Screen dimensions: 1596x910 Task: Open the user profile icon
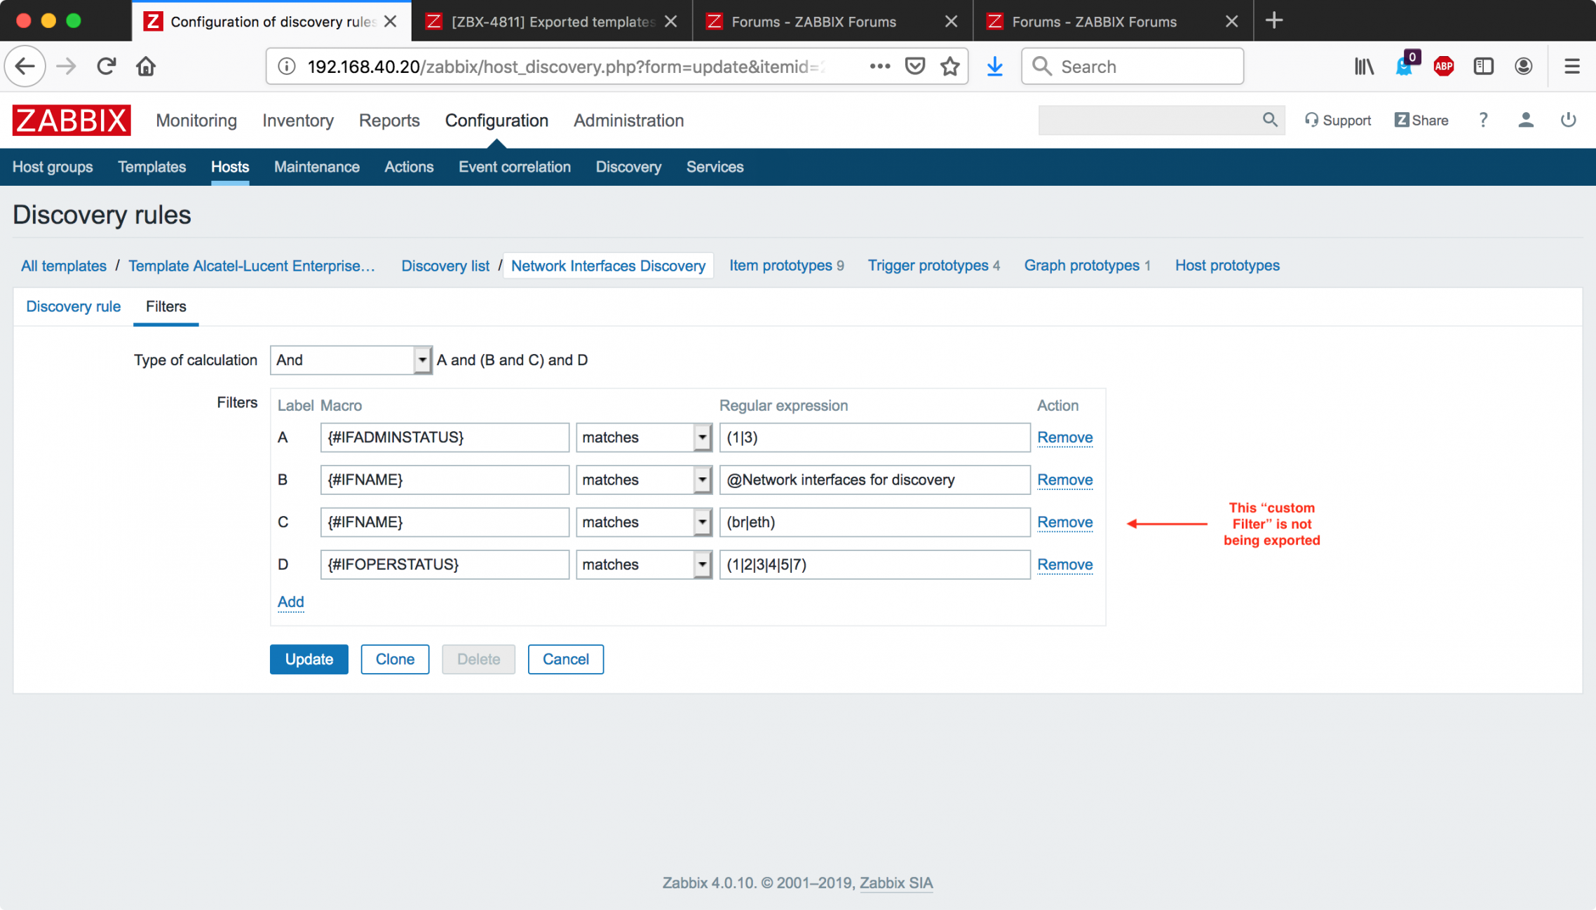tap(1525, 120)
